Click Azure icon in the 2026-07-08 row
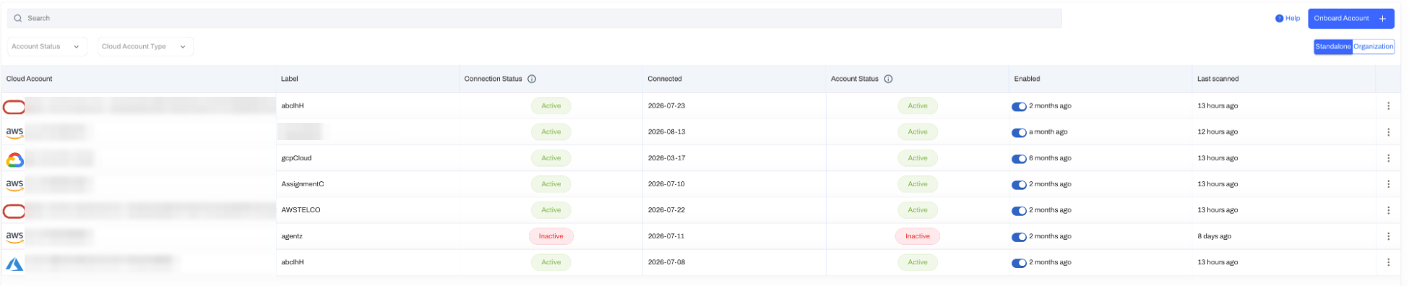The height and width of the screenshot is (286, 1409). click(14, 264)
